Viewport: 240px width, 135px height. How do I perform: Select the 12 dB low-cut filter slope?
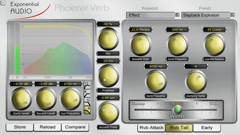(87, 85)
